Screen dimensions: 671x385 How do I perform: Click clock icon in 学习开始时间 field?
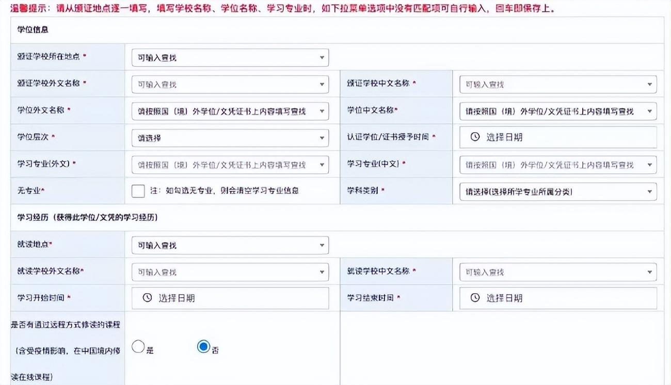147,298
